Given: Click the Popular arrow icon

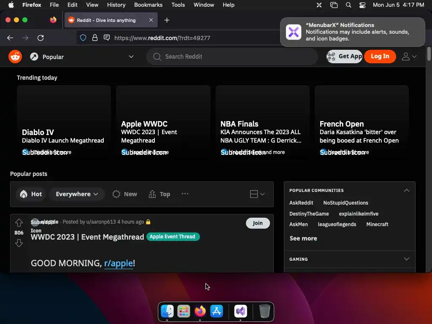Looking at the screenshot, I should tap(34, 57).
